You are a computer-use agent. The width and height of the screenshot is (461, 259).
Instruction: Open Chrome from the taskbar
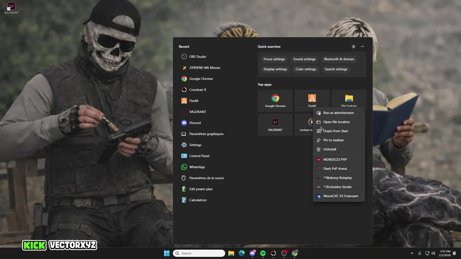pyautogui.click(x=295, y=253)
